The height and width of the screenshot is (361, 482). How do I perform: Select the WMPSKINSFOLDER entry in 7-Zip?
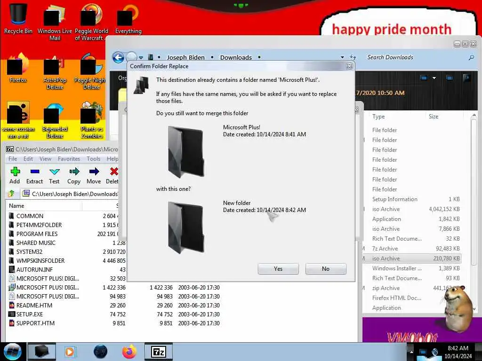(40, 260)
